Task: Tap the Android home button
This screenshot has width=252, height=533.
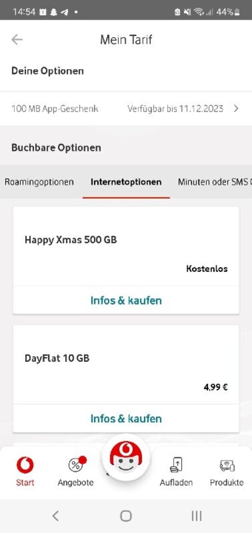Action: click(126, 516)
